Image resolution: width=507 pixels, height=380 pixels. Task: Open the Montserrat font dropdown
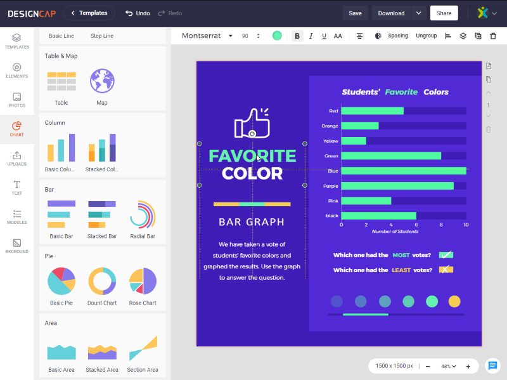click(x=207, y=36)
